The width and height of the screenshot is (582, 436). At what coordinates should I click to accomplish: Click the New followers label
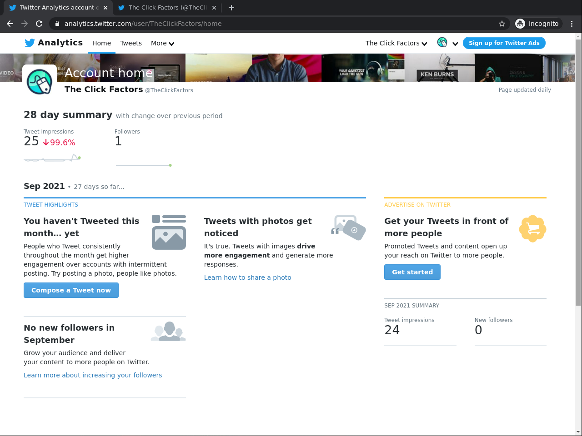tap(493, 320)
